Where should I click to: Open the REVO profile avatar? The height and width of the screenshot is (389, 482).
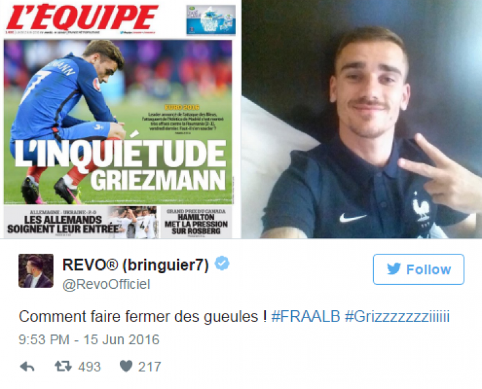[x=36, y=271]
